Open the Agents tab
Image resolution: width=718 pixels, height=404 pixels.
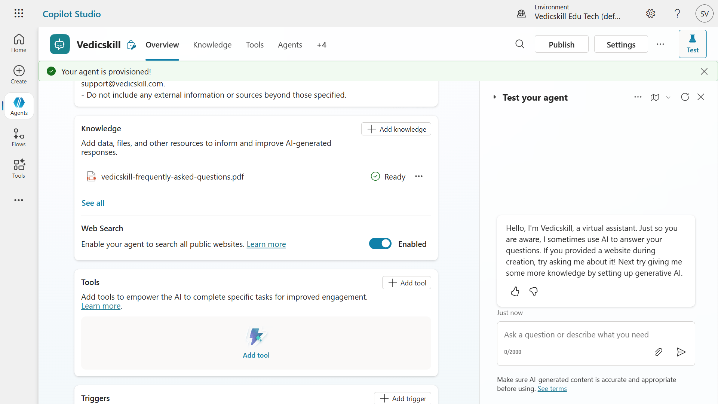(x=290, y=45)
